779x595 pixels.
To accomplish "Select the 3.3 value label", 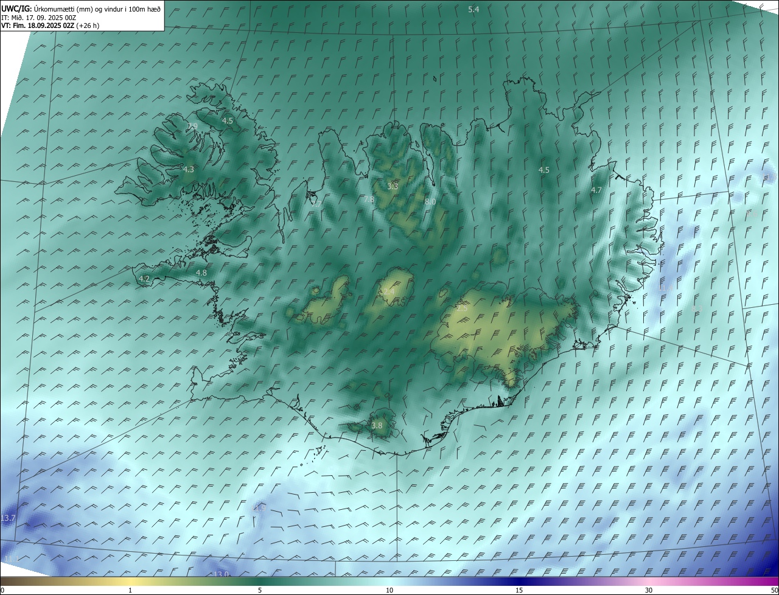I will click(393, 186).
